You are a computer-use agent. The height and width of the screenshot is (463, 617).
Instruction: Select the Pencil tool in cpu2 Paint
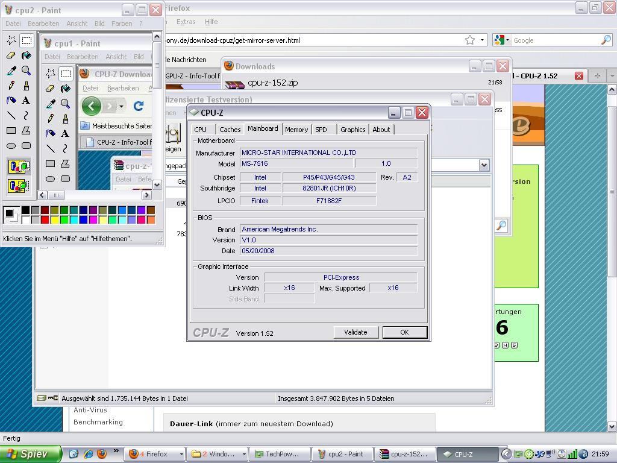[x=11, y=86]
